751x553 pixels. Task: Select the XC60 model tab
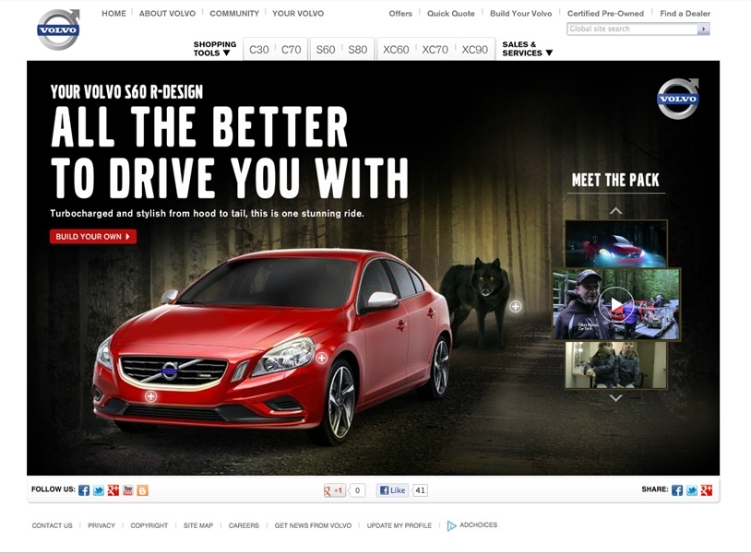pos(396,49)
